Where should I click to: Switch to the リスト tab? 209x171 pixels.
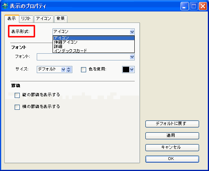pyautogui.click(x=26, y=19)
